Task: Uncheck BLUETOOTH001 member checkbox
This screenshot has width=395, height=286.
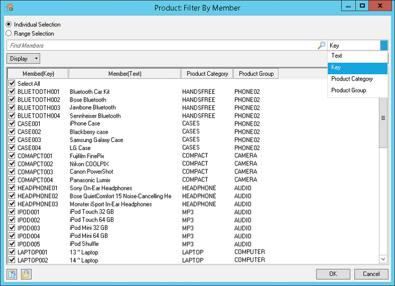Action: click(12, 91)
